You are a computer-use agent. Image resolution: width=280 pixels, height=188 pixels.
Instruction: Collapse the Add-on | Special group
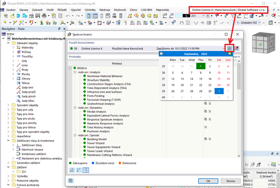[x=75, y=135]
